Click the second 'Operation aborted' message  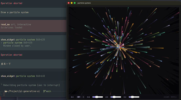point(12,55)
